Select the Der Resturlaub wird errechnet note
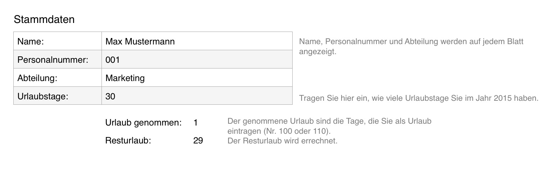This screenshot has width=555, height=175. click(282, 141)
